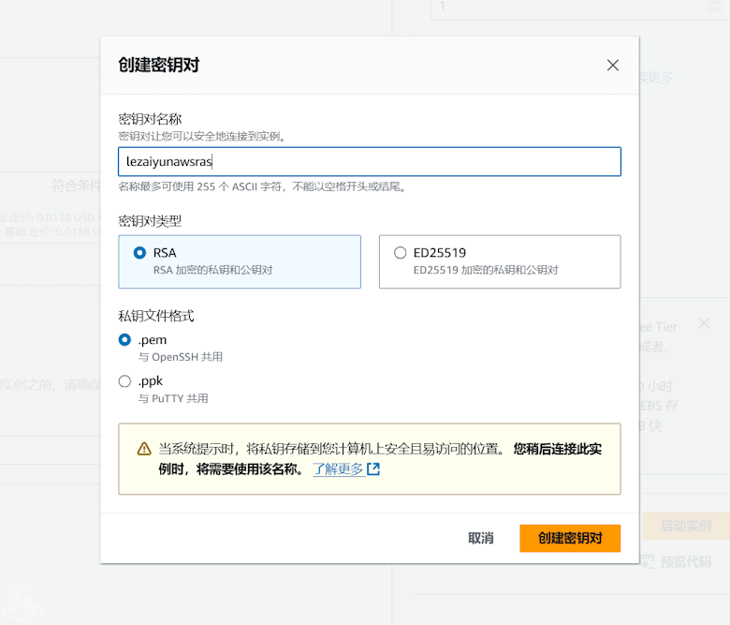
Task: Close the 创建密钥对 dialog with the X
Action: [x=613, y=66]
